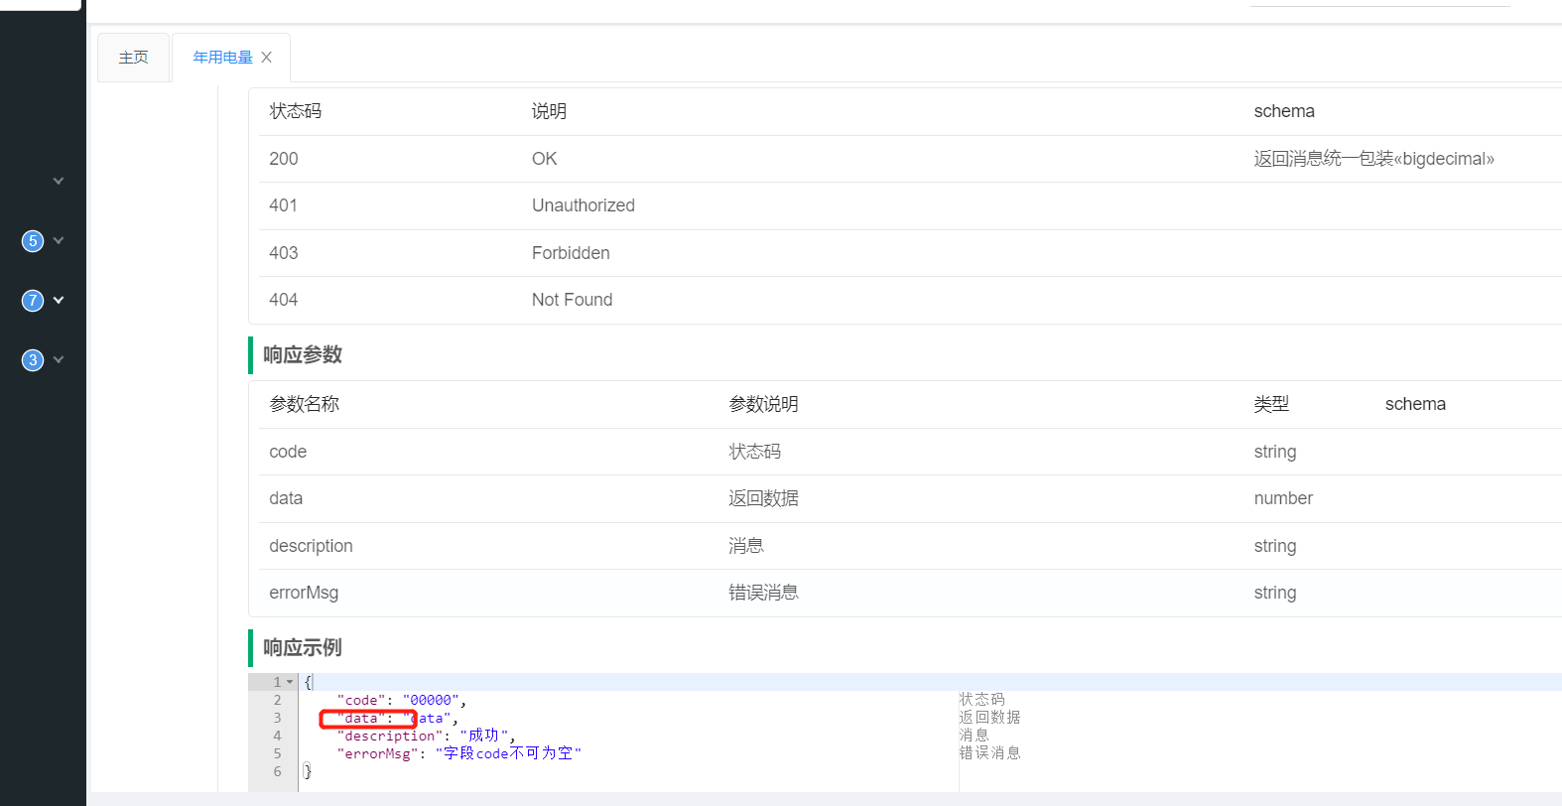The image size is (1562, 806).
Task: Click the blue badge numbered 3
Action: [x=33, y=360]
